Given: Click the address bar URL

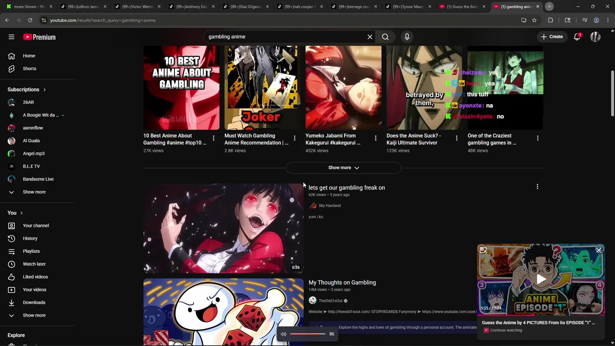Looking at the screenshot, I should 103,20.
